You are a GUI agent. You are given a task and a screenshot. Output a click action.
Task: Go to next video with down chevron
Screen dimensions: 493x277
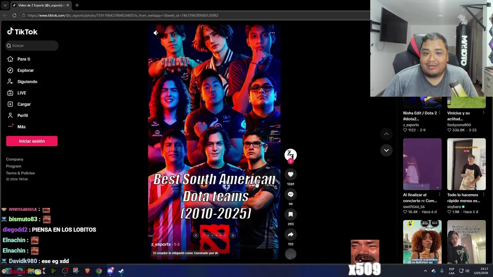coord(386,150)
